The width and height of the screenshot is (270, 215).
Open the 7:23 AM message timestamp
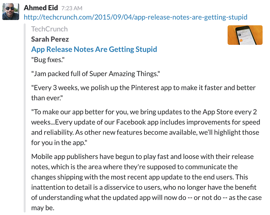point(72,8)
